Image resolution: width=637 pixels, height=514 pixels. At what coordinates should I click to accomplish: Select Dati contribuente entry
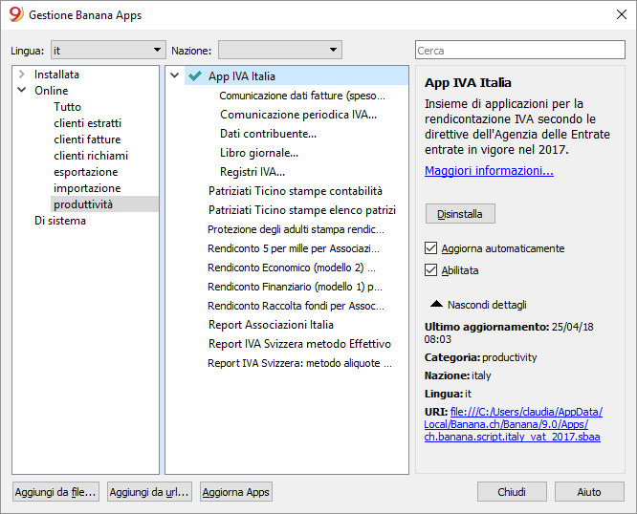pyautogui.click(x=268, y=134)
